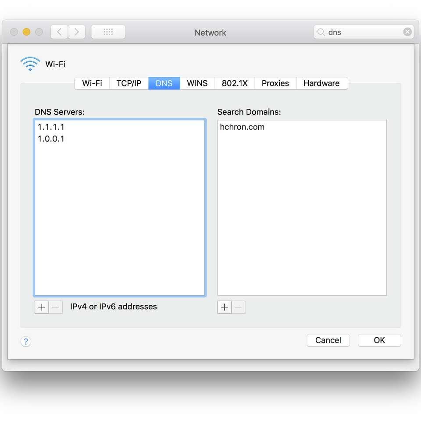Open the Show All preferences grid icon

[108, 32]
